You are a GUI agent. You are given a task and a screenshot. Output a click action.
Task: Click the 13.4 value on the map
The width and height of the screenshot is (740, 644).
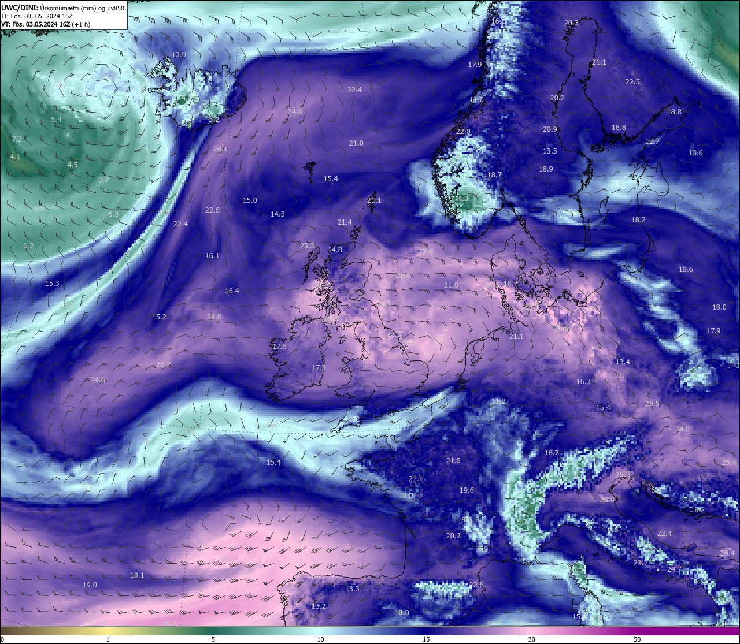623,362
